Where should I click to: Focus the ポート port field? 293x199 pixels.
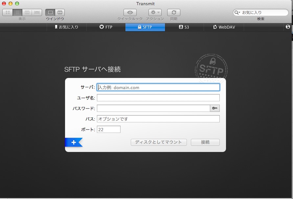click(x=109, y=129)
